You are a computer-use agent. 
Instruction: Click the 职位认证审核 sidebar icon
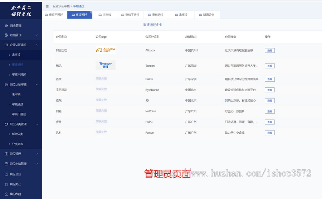[6, 85]
